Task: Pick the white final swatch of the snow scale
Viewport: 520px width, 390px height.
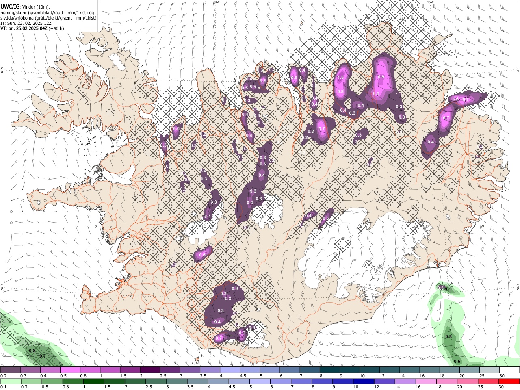Action: pos(509,370)
